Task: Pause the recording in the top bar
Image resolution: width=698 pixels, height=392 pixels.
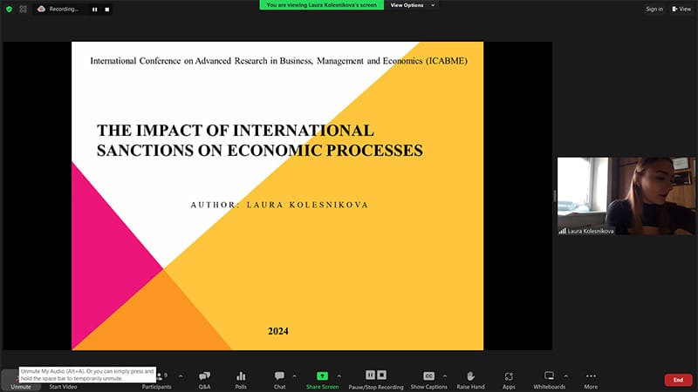Action: pos(95,10)
